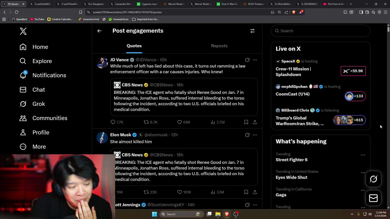
Task: Click Grok icon on Elon Musk post
Action: coord(247,135)
